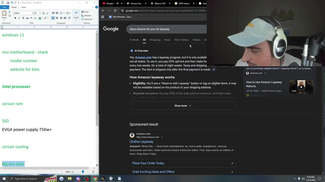Click Select all in Editing group
325x182 pixels.
coord(87,19)
